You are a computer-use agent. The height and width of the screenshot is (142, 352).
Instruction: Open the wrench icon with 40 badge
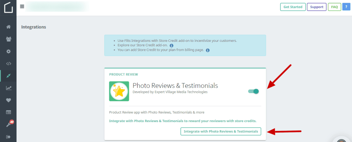[x=9, y=125]
